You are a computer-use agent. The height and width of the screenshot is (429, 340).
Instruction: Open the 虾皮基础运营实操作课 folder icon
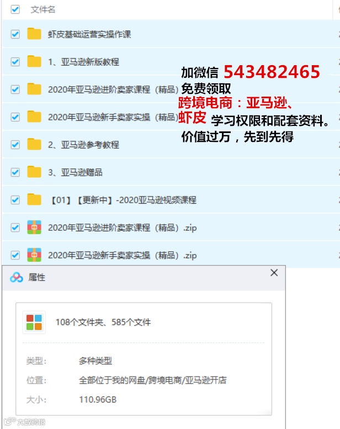click(34, 34)
